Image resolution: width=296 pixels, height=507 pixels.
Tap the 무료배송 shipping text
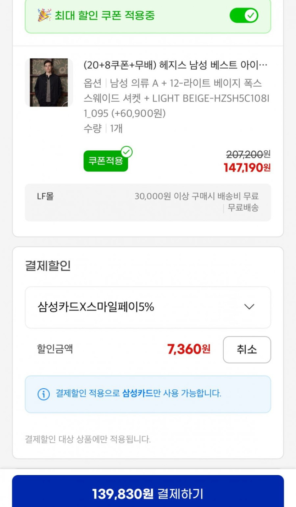coord(243,208)
